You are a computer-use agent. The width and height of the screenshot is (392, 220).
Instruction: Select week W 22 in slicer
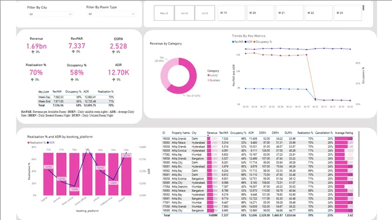(318, 13)
